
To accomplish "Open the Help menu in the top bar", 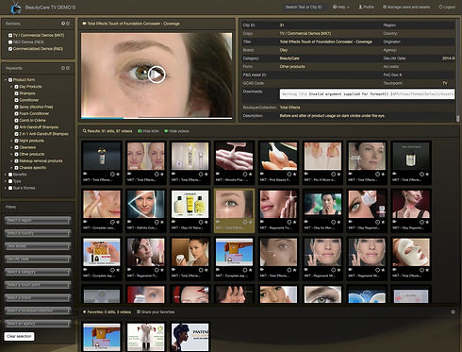I will pos(341,7).
